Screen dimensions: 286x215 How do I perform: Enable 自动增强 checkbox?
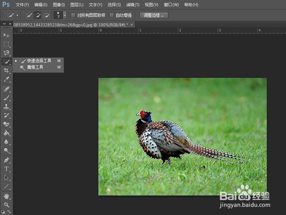pos(112,15)
